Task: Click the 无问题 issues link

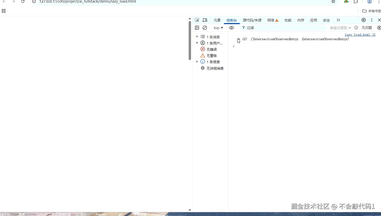Action: 367,28
